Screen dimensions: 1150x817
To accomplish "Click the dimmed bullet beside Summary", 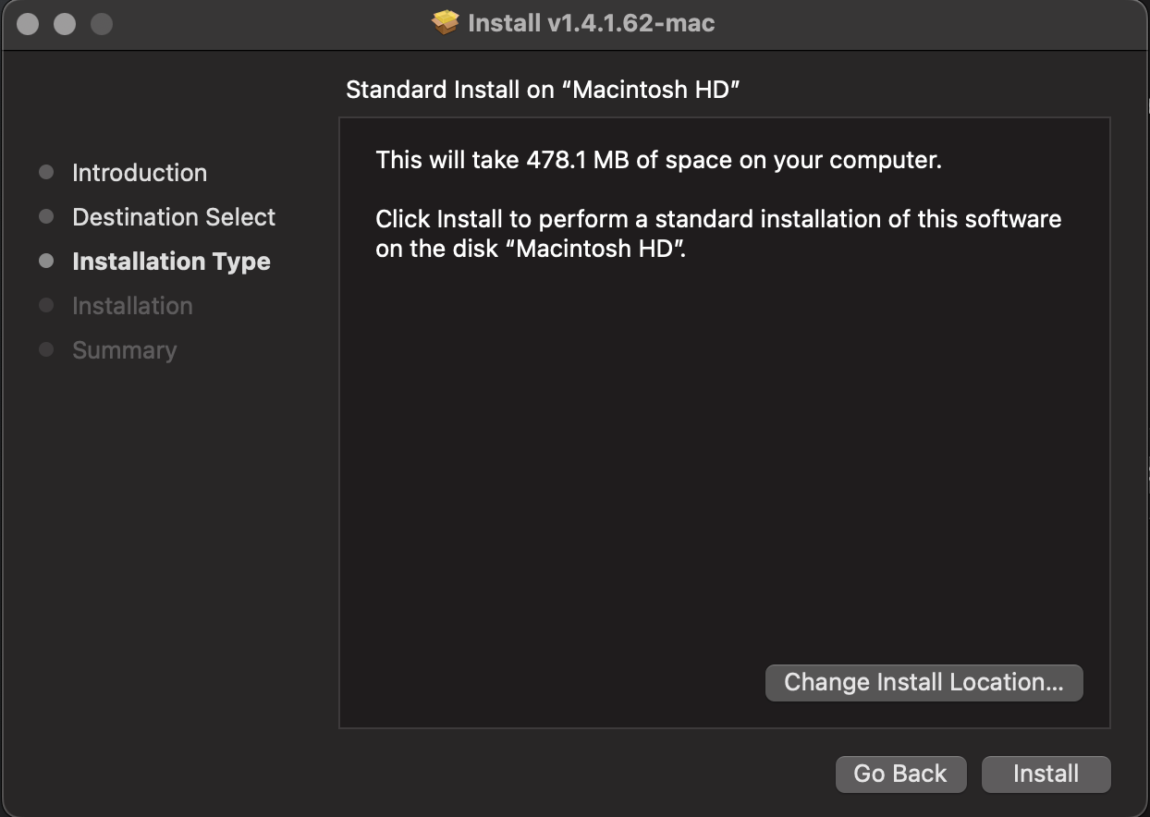I will pos(46,350).
